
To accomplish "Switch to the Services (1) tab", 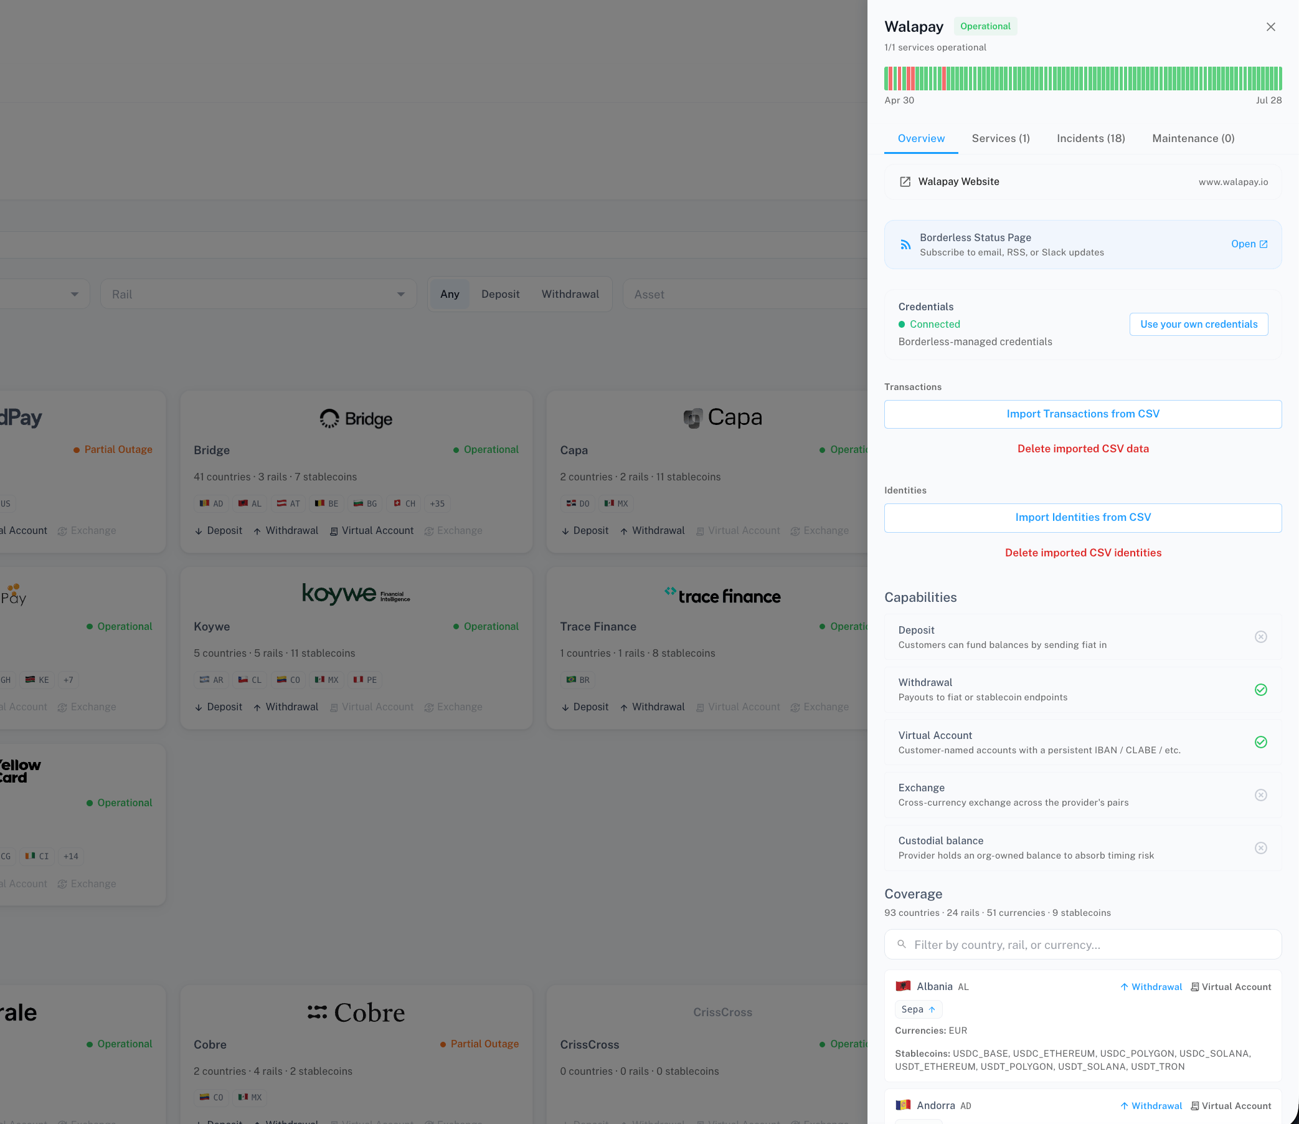I will coord(1001,138).
